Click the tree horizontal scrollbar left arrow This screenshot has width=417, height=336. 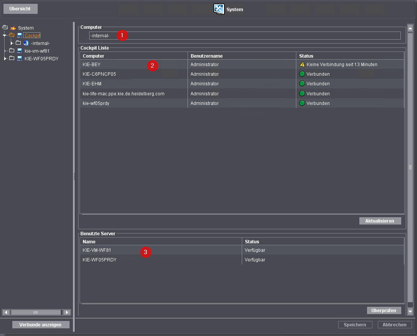pos(6,312)
